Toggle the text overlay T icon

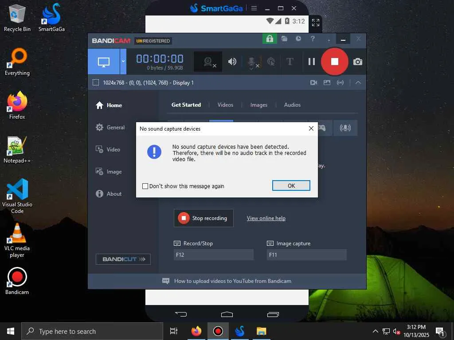(290, 62)
